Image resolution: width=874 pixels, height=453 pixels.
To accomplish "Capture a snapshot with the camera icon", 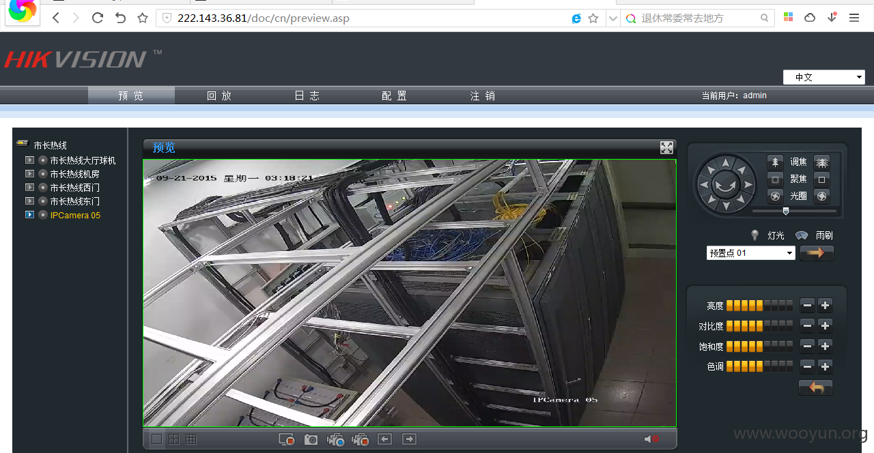I will point(311,439).
